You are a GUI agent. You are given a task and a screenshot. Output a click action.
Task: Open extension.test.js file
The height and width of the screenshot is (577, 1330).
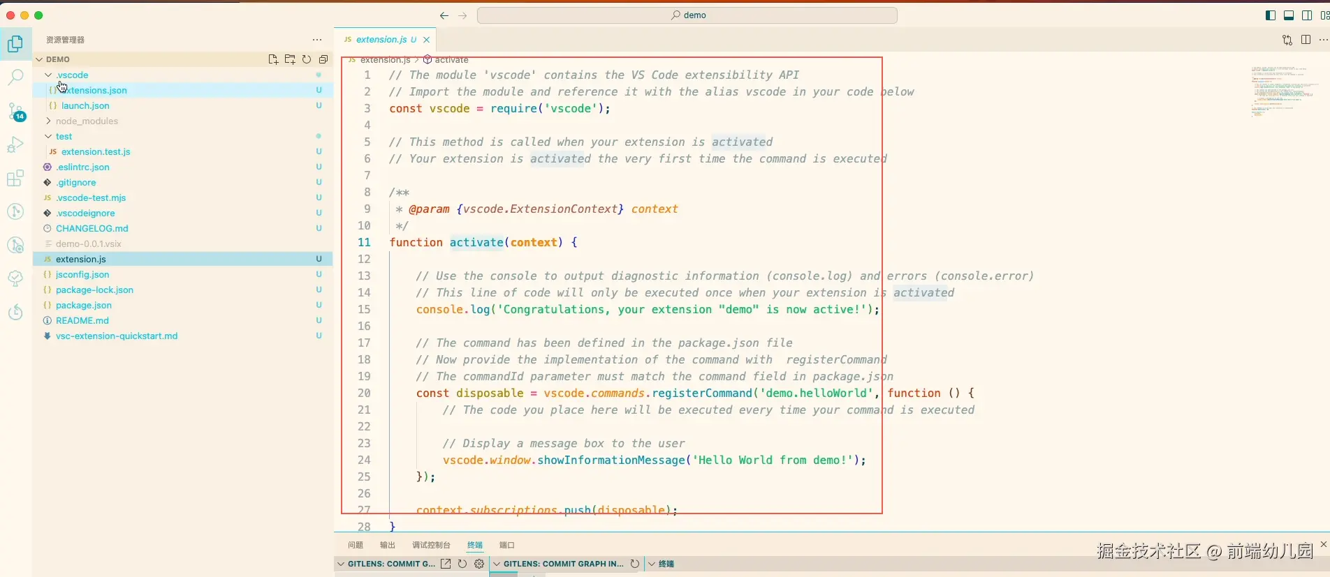183,151
